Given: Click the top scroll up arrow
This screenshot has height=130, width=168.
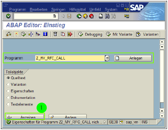Looking at the screenshot, I should coord(162,41).
